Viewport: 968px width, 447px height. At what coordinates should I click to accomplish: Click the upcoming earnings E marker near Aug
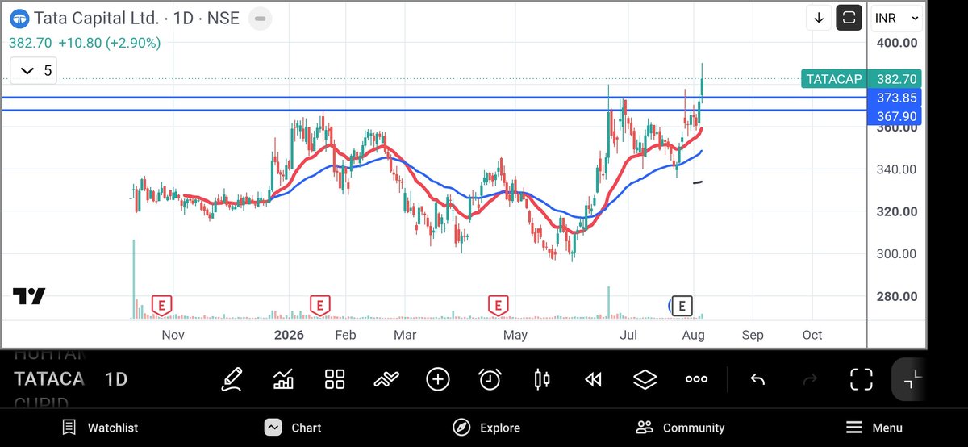tap(682, 306)
